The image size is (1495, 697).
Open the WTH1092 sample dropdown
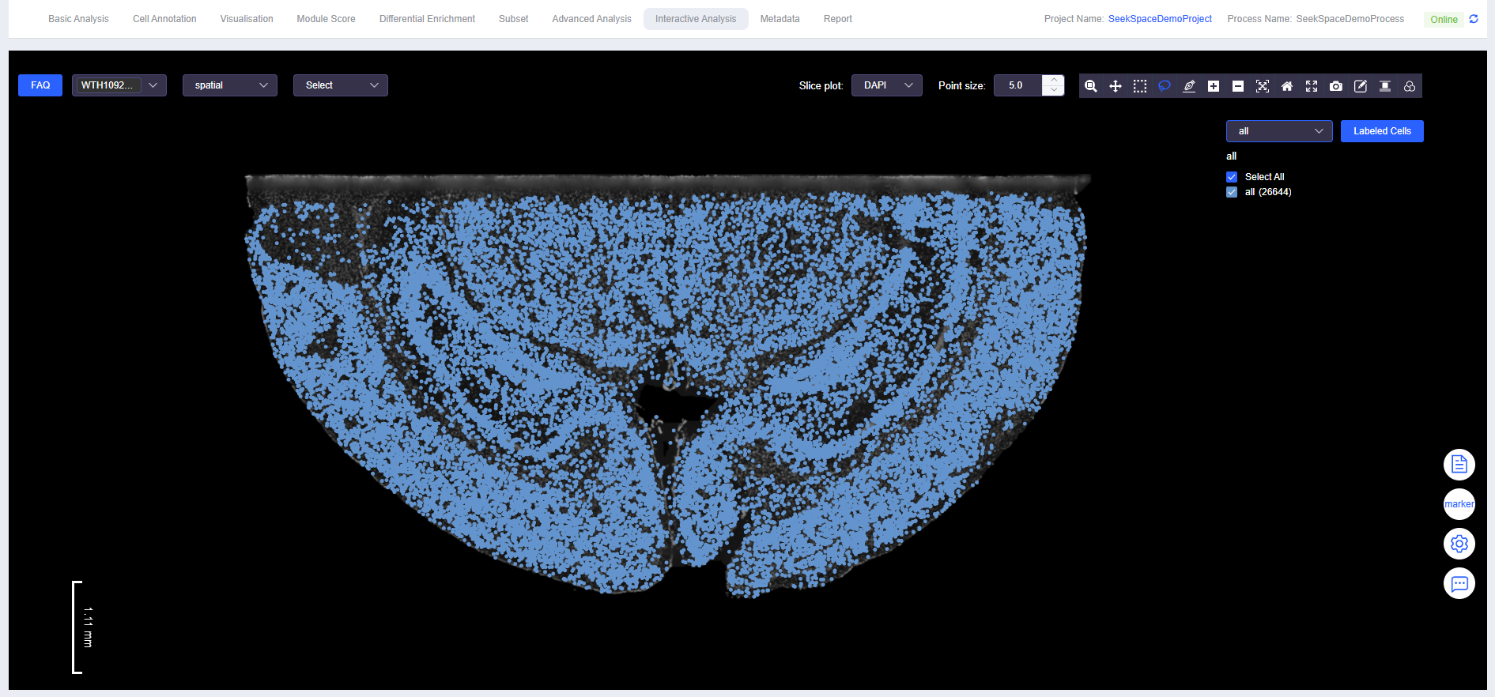click(119, 85)
